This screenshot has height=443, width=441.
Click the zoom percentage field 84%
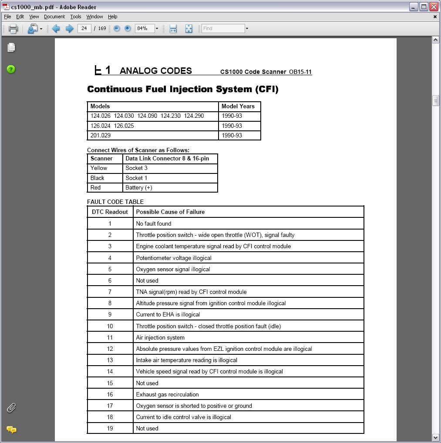145,29
